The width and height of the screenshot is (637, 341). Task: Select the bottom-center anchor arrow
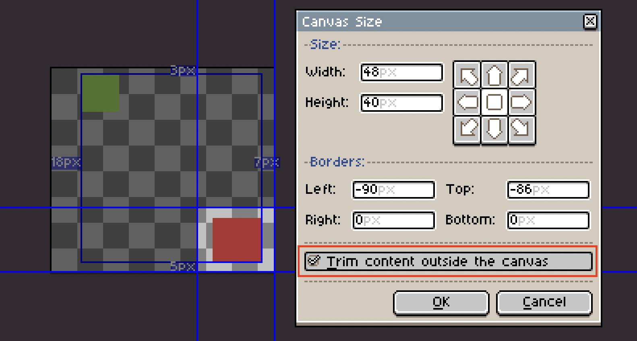(x=494, y=129)
